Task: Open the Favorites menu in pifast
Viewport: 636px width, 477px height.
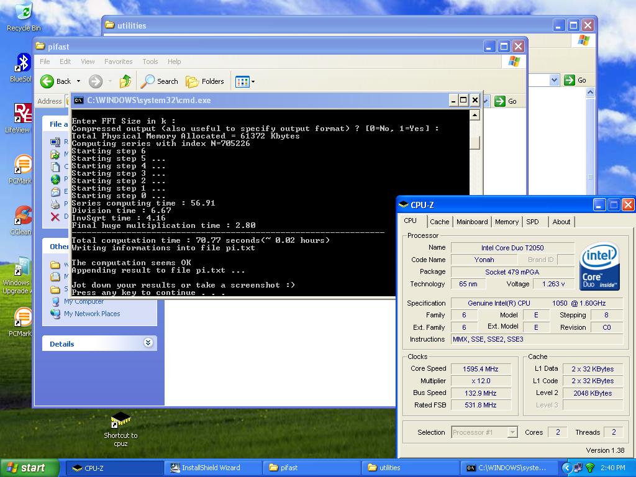Action: pyautogui.click(x=119, y=61)
